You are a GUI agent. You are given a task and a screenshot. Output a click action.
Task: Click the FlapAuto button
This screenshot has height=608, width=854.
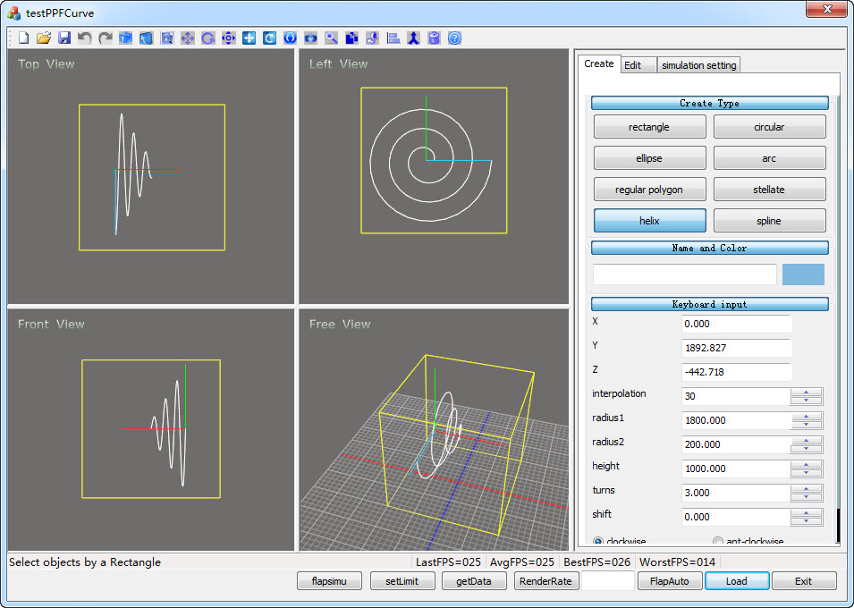click(670, 581)
